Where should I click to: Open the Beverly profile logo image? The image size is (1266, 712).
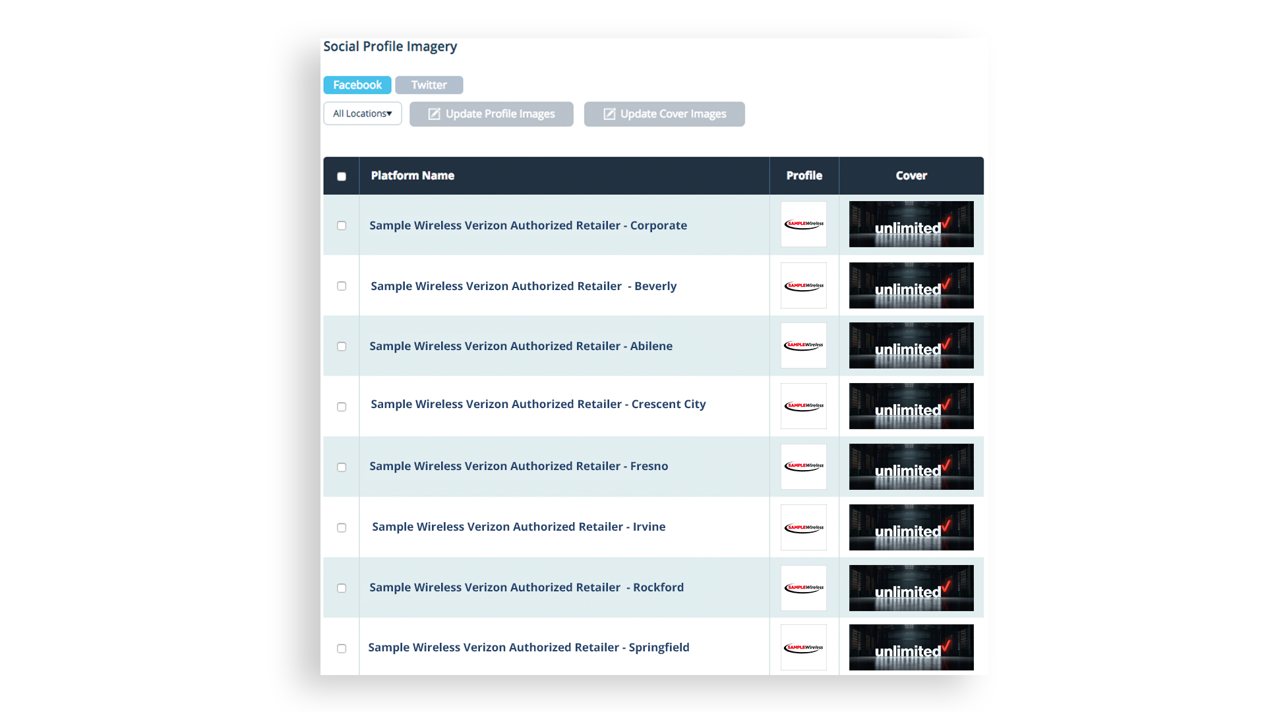[x=804, y=285]
